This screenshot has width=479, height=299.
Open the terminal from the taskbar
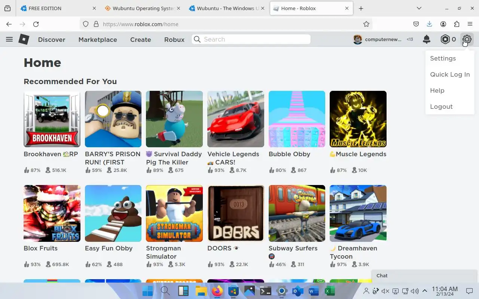[266, 291]
